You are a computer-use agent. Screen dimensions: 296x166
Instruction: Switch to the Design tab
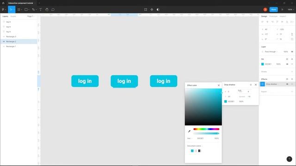pyautogui.click(x=264, y=17)
